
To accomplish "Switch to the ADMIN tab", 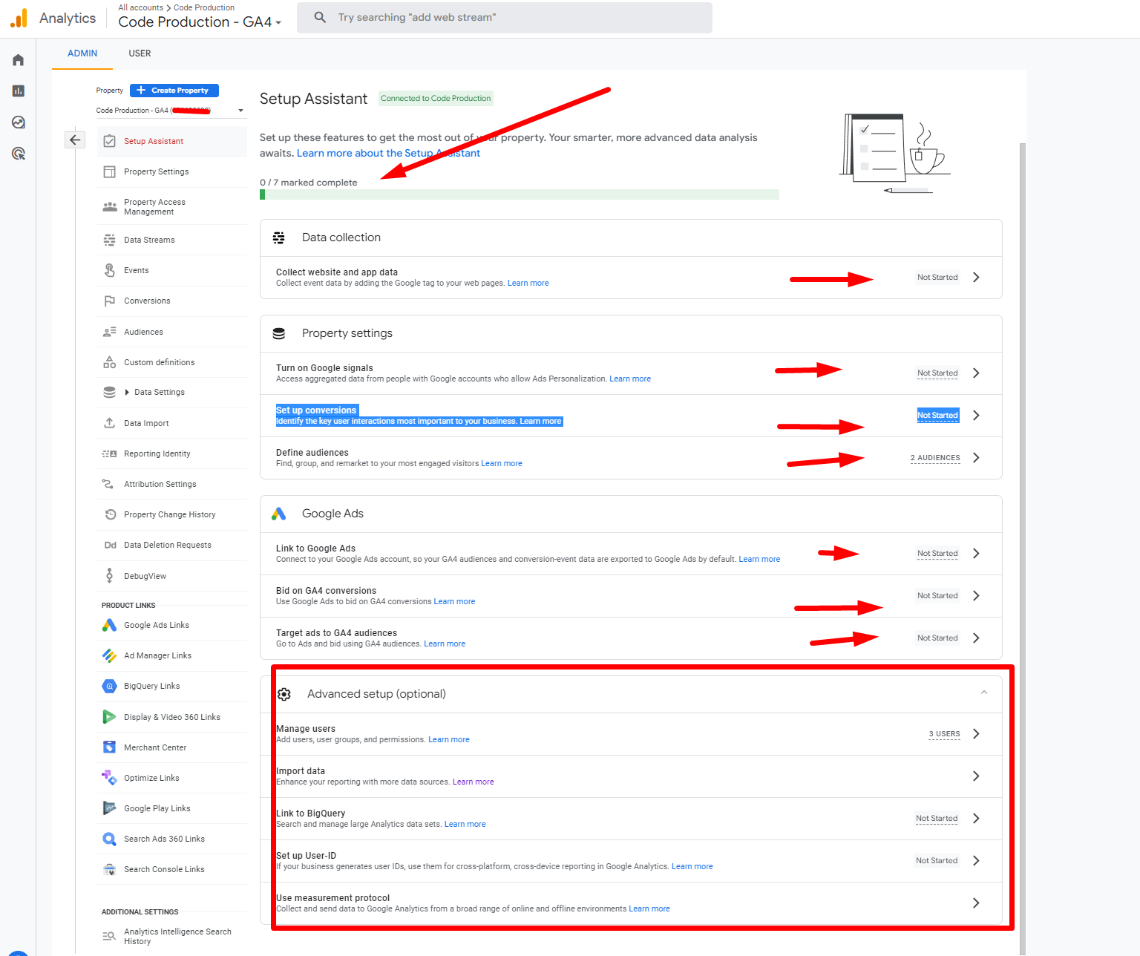I will click(x=82, y=53).
